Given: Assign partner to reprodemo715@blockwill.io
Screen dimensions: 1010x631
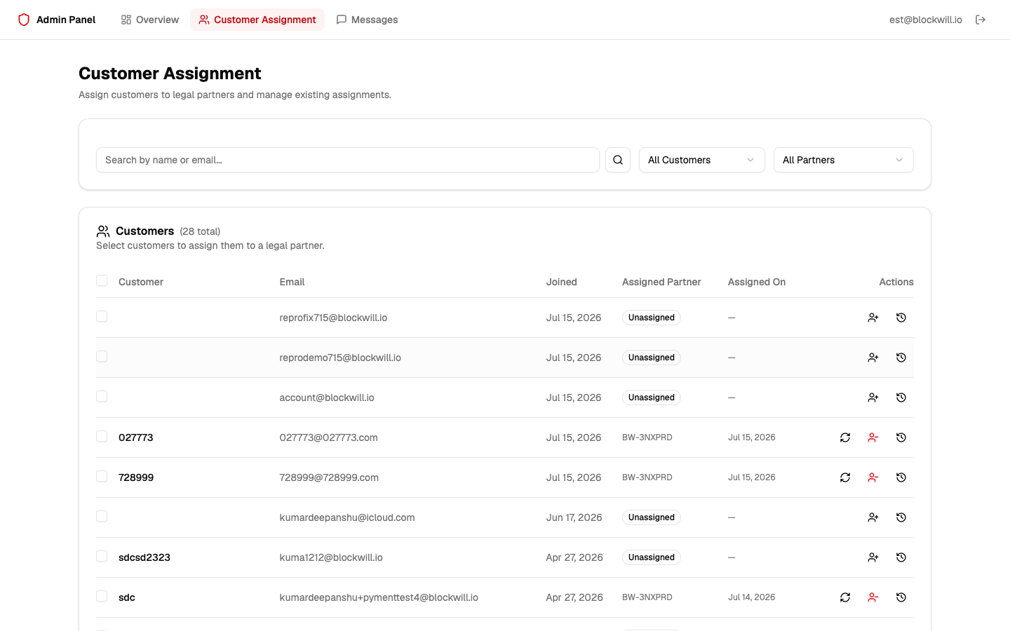Looking at the screenshot, I should (x=873, y=358).
